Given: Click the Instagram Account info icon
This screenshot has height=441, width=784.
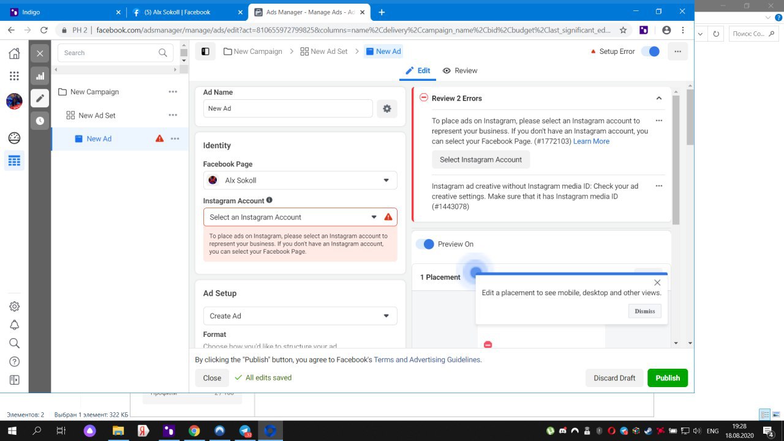Looking at the screenshot, I should (269, 200).
